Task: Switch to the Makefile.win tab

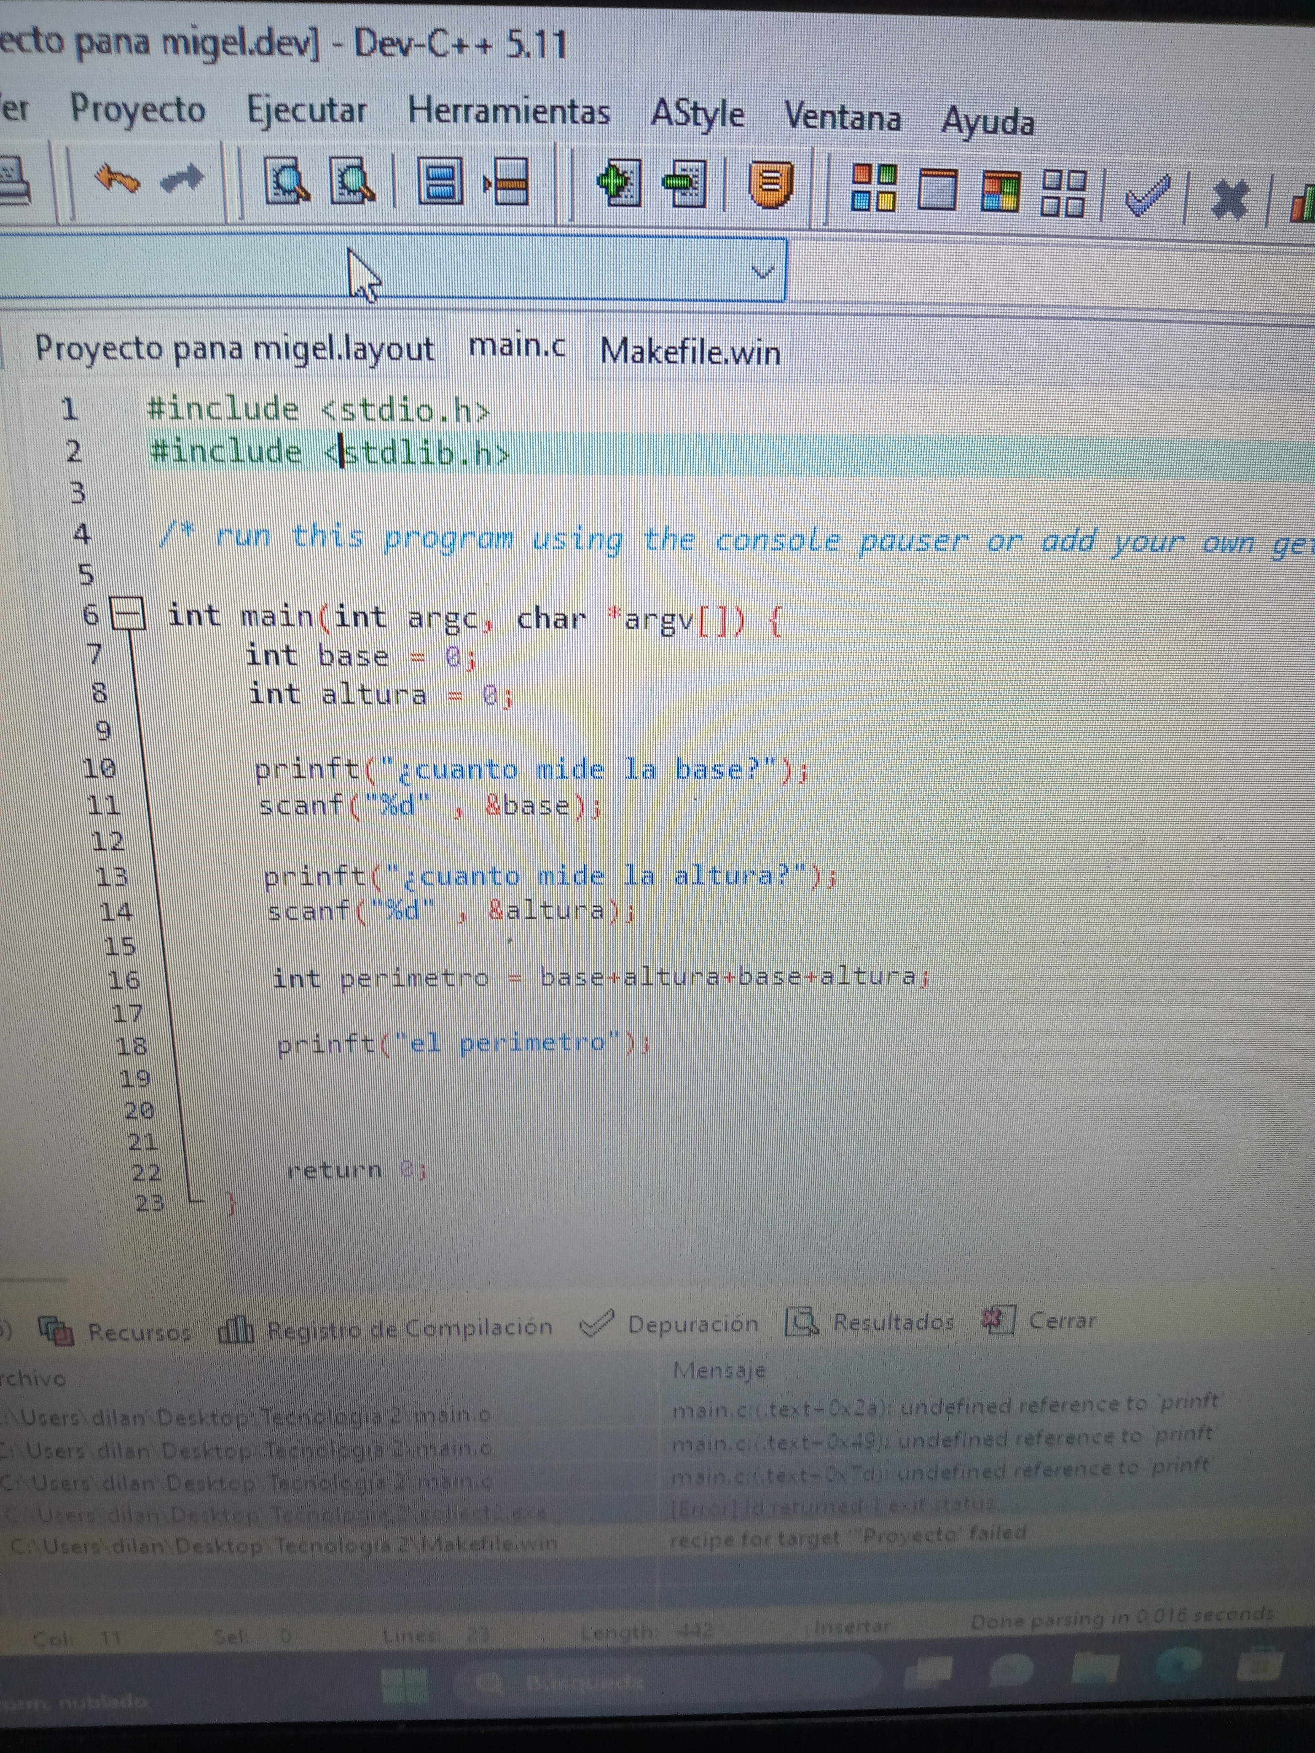Action: 690,351
